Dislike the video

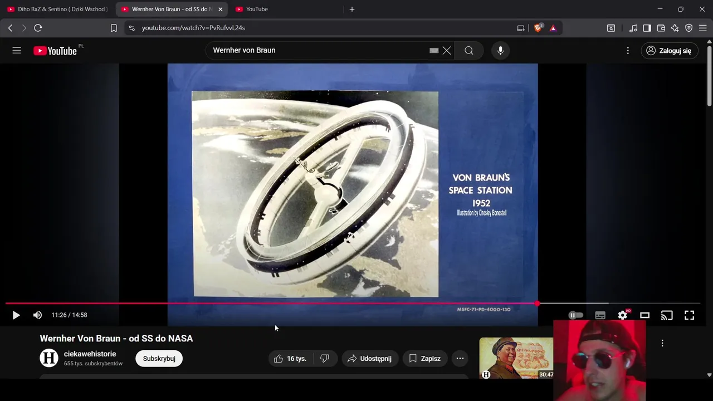325,359
